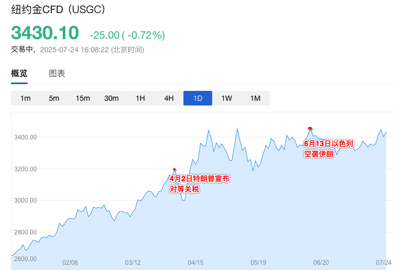393x270 pixels.
Task: Click the 6月13日以色列空袭伊朗 annotation text
Action: [x=329, y=148]
